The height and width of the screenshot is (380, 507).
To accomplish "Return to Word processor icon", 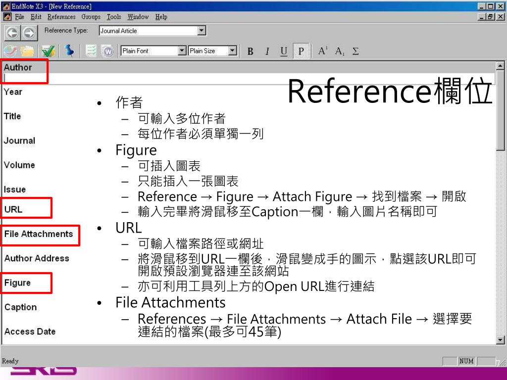I will point(108,51).
